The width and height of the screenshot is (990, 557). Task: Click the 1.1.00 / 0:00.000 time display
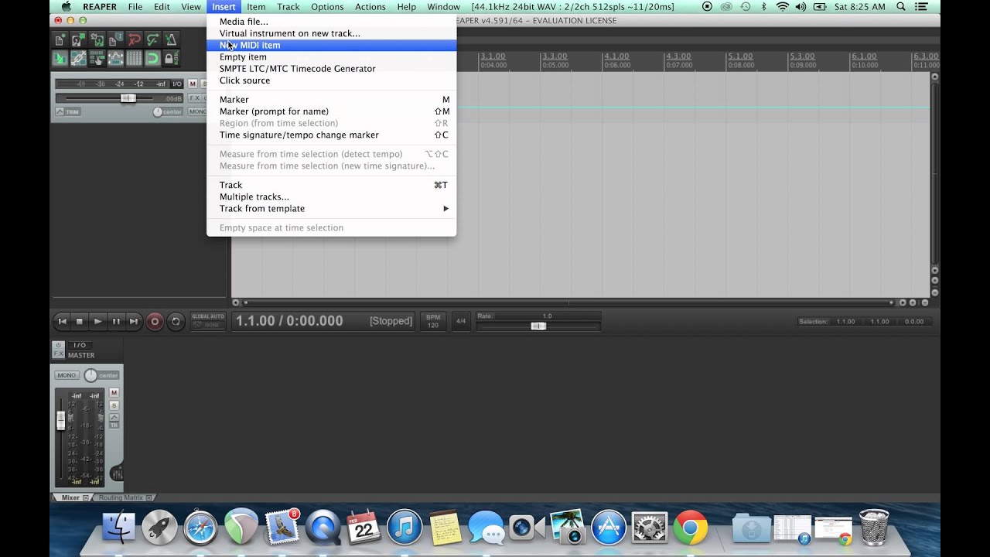(289, 321)
